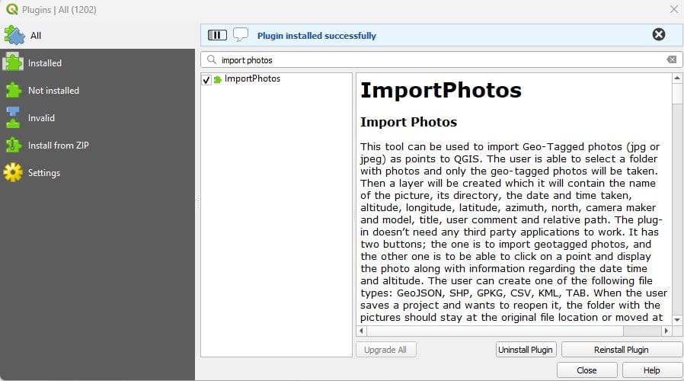Click the message log bar indicator icon
684x381 pixels.
217,35
